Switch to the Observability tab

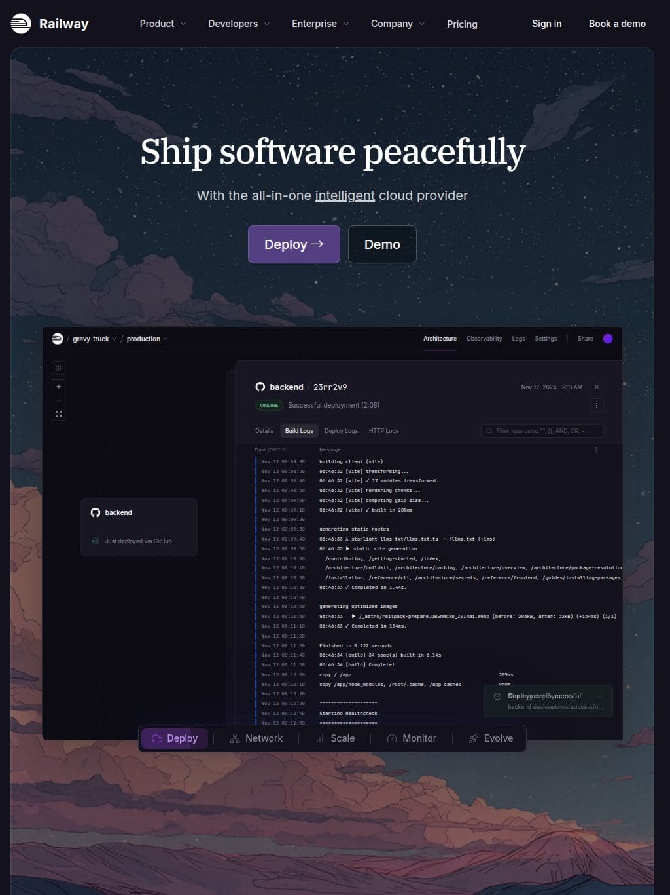tap(484, 339)
